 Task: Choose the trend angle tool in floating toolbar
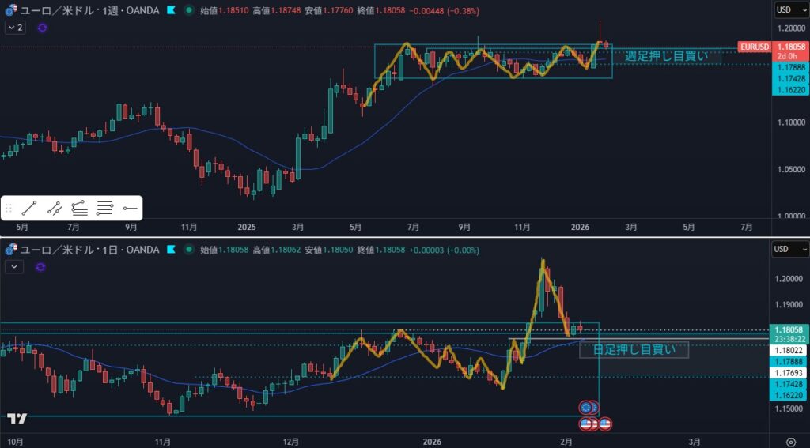pyautogui.click(x=79, y=209)
